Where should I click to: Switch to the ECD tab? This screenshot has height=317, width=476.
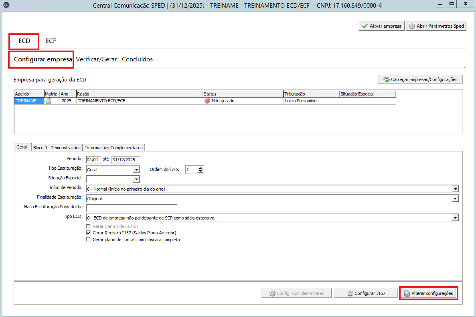pyautogui.click(x=24, y=41)
